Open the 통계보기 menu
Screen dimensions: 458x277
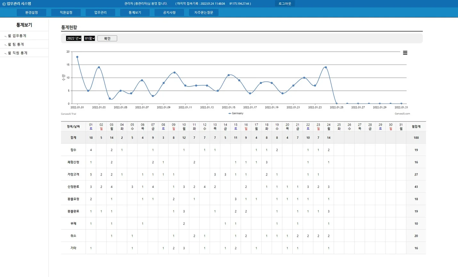pyautogui.click(x=135, y=12)
